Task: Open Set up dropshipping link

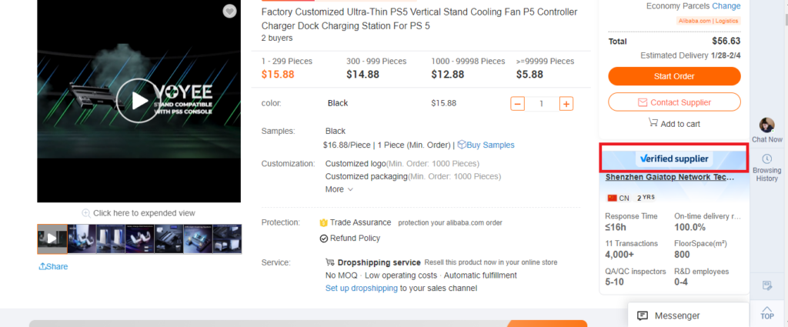Action: click(362, 289)
